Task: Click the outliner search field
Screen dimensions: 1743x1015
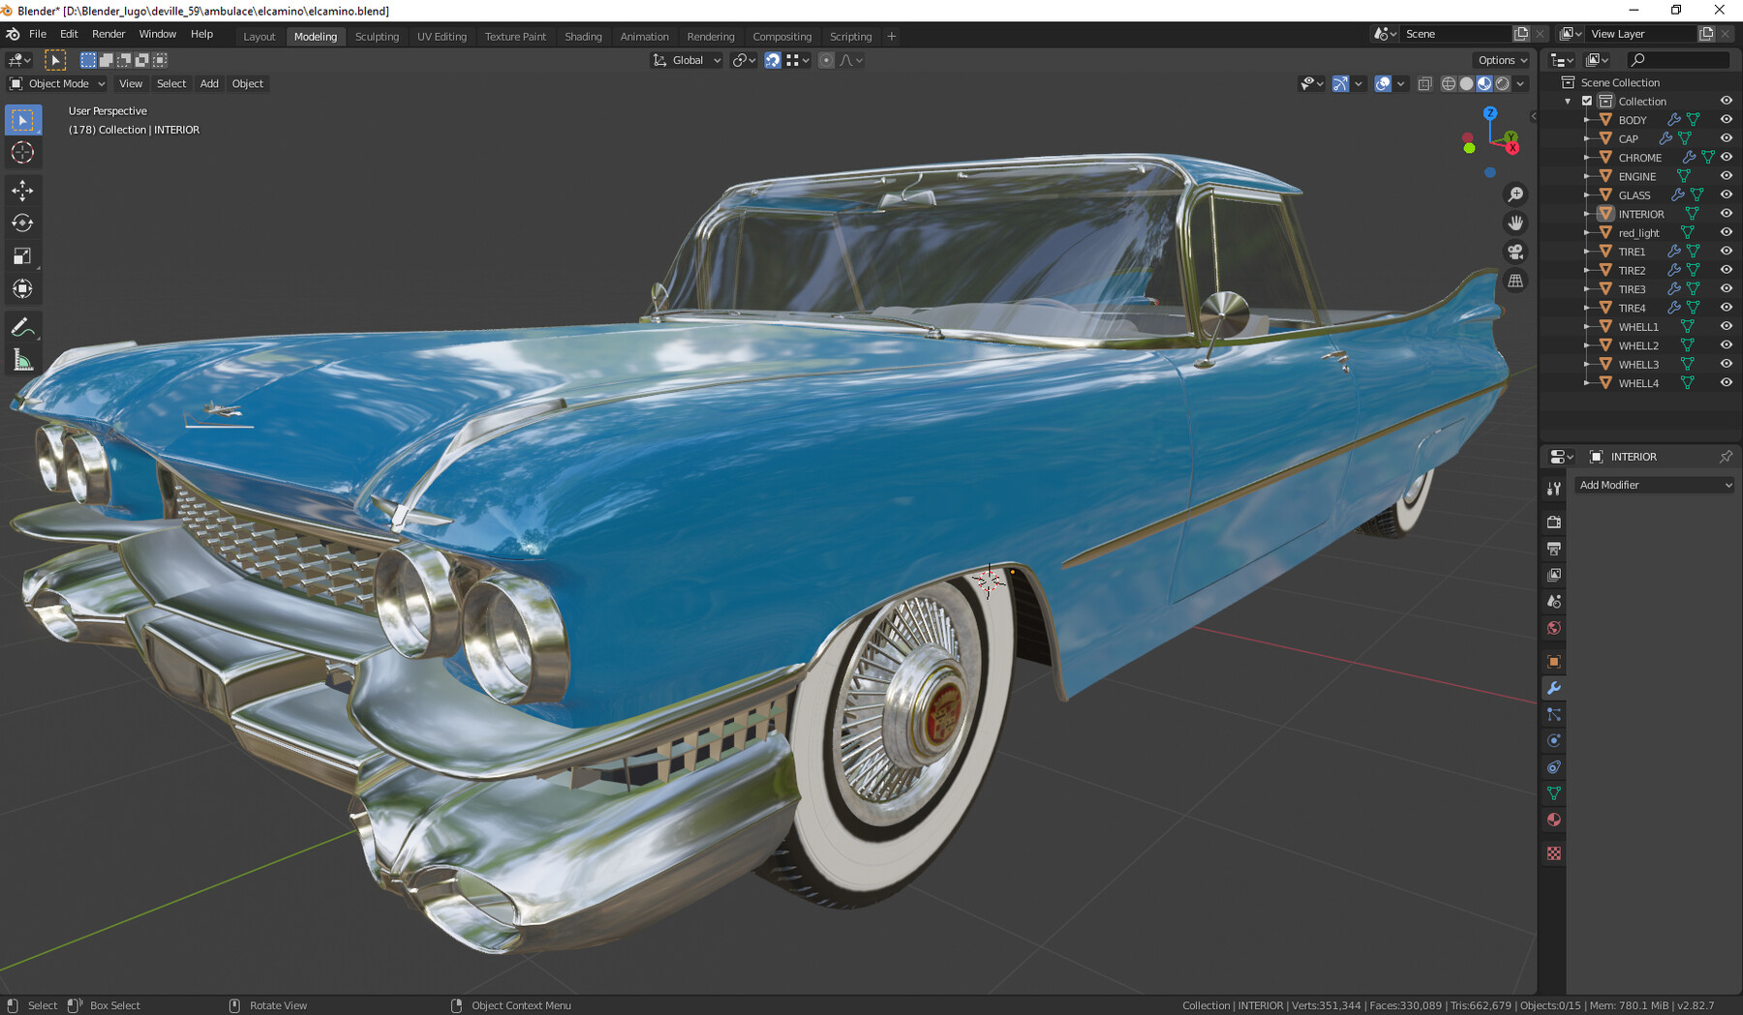Action: [1679, 60]
